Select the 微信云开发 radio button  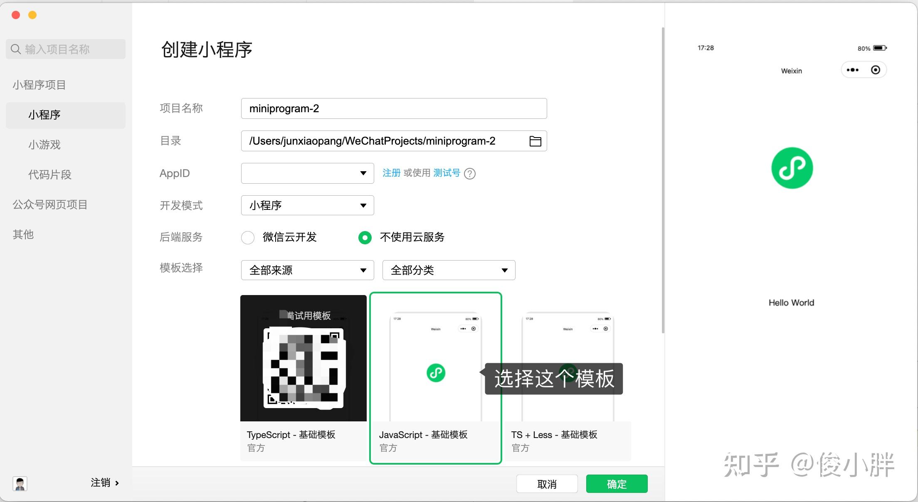[248, 237]
